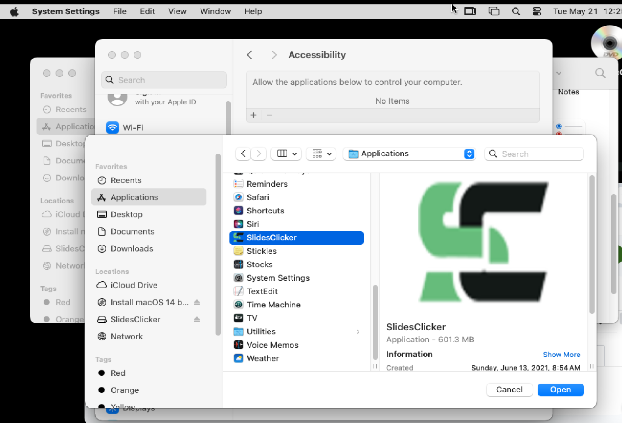Open Downloads in dialog sidebar
The width and height of the screenshot is (622, 424).
coord(149,249)
